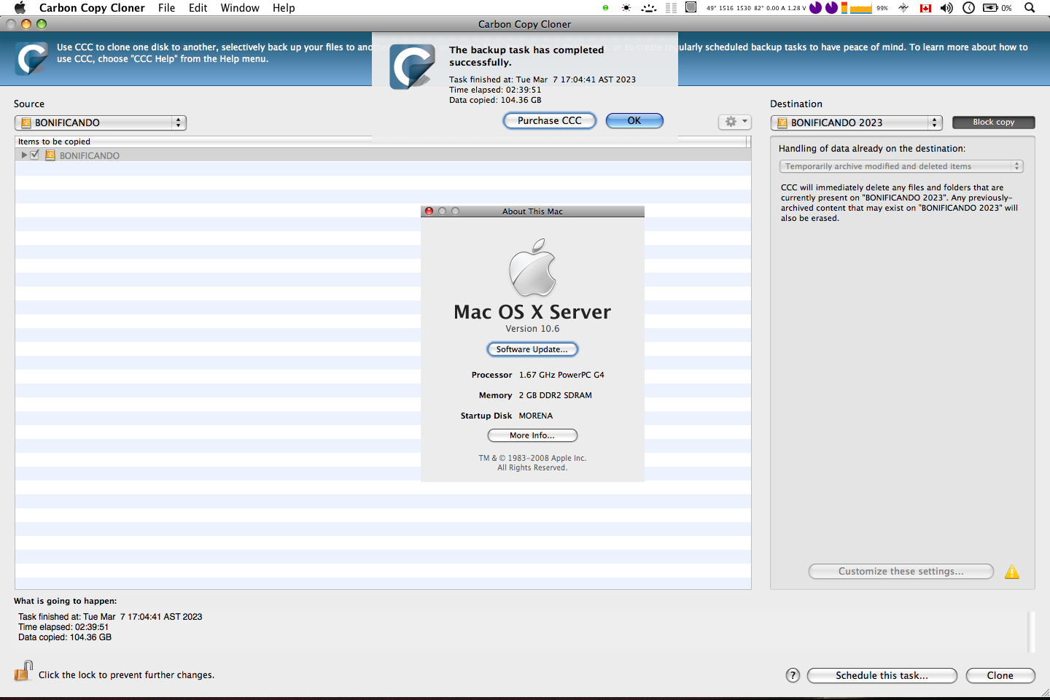
Task: Close the About This Mac window
Action: (429, 211)
